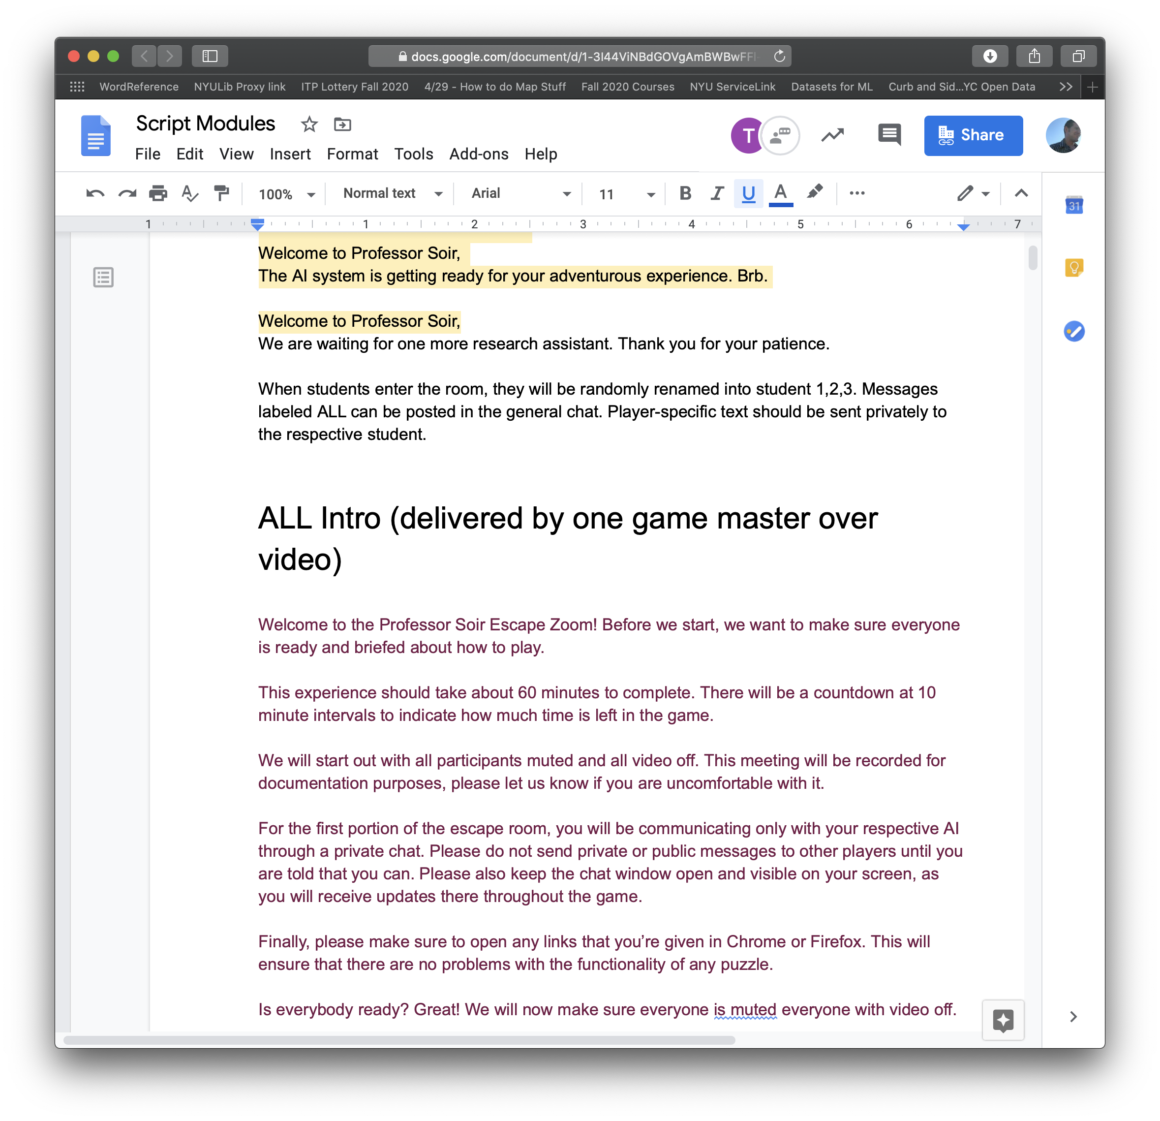1160x1121 pixels.
Task: Open the Format menu
Action: pos(352,154)
